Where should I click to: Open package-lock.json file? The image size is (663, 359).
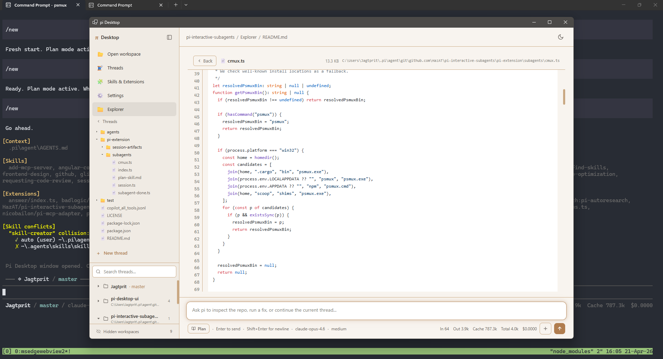pos(123,223)
